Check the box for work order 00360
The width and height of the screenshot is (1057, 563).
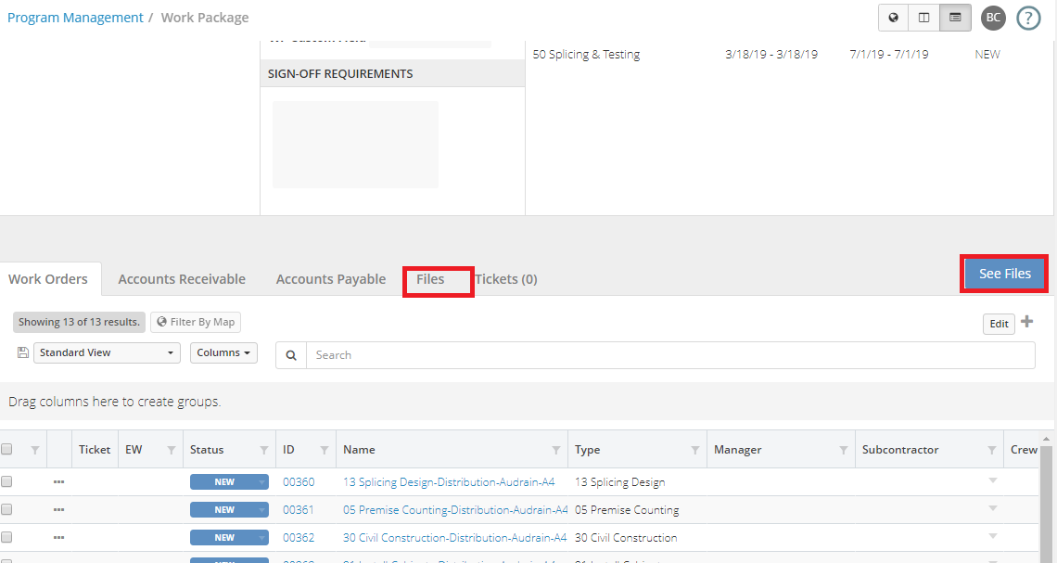[x=6, y=481]
